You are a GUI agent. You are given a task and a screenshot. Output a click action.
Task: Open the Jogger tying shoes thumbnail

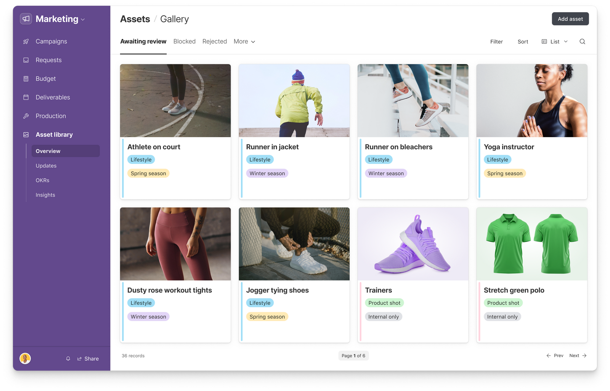click(x=294, y=244)
